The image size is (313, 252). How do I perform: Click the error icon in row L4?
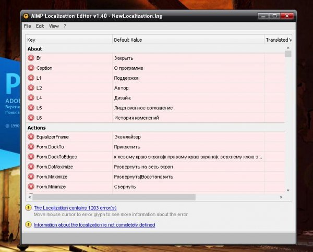31,98
